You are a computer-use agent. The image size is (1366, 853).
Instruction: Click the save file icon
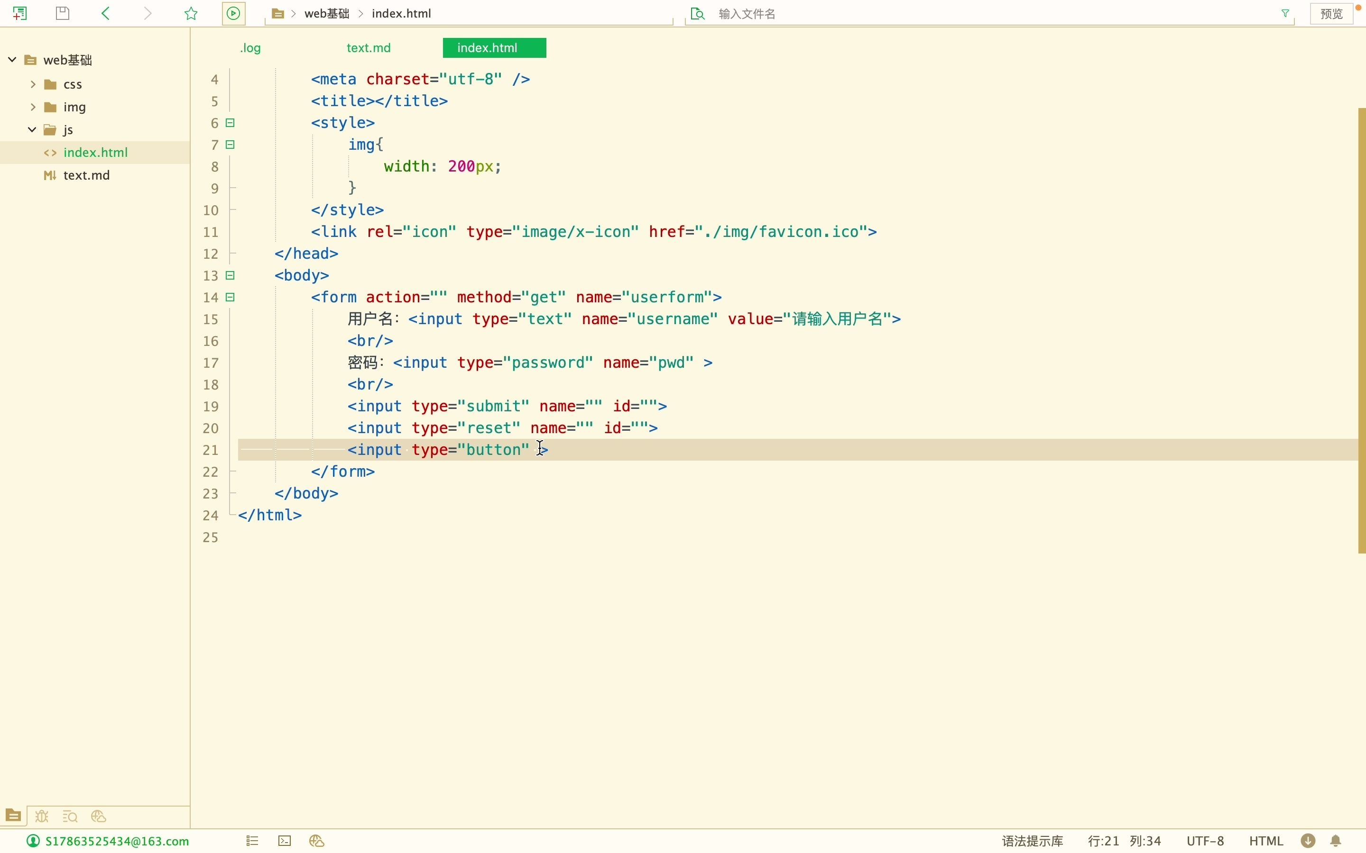click(x=63, y=13)
